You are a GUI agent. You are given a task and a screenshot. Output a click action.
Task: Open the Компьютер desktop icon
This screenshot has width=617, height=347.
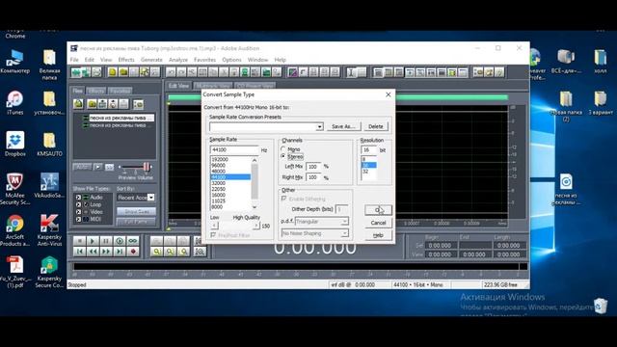click(15, 62)
